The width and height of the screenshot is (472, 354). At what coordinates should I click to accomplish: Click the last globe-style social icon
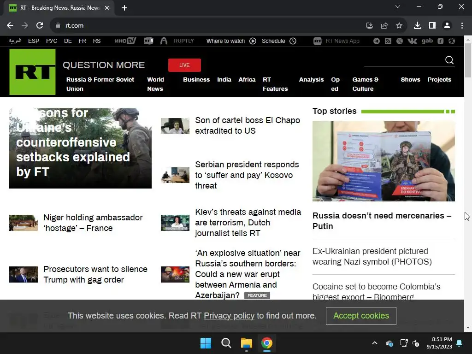pos(452,41)
